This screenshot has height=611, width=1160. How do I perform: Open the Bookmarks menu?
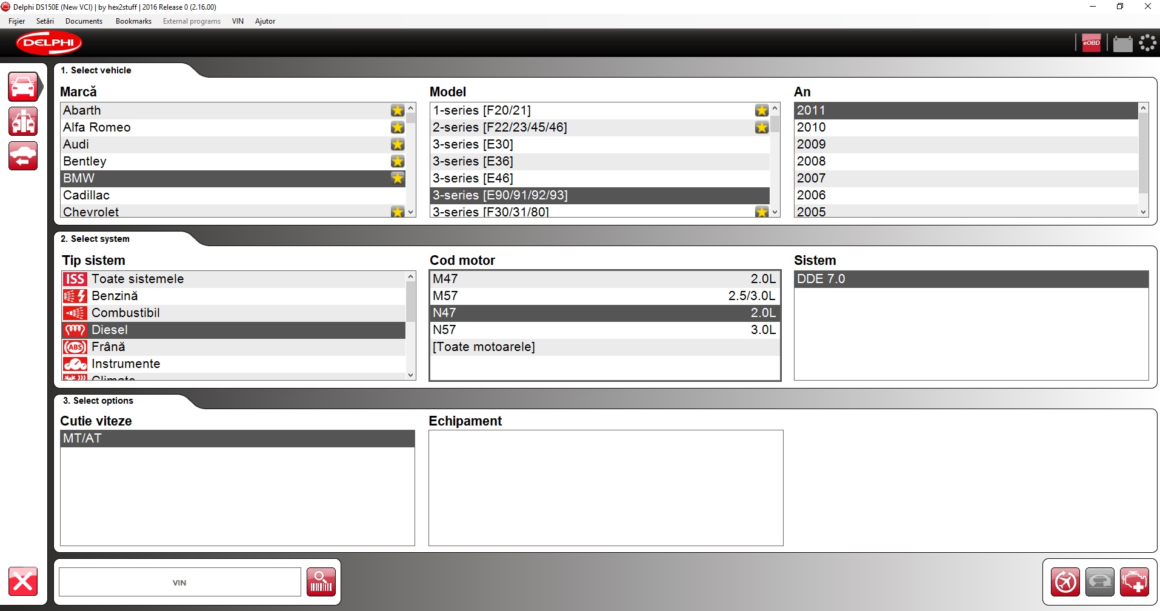(x=133, y=21)
